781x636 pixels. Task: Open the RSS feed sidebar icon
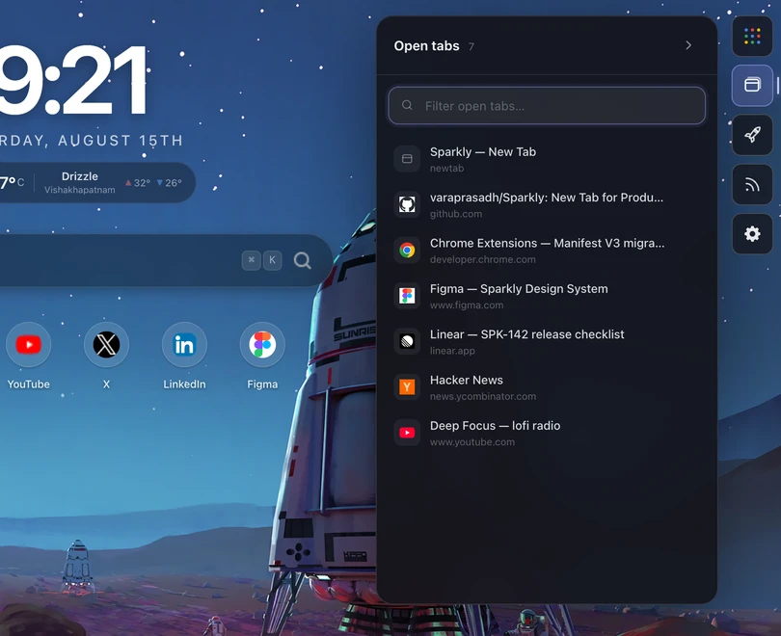(x=752, y=185)
